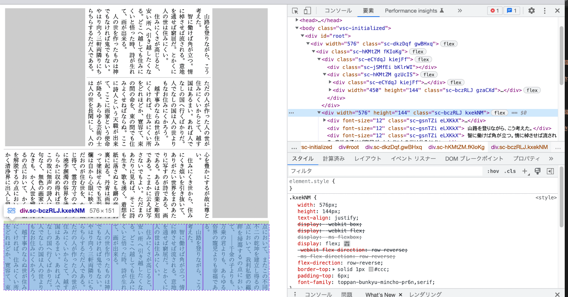
Task: Collapse the selected kxekNM div node
Action: tap(319, 113)
